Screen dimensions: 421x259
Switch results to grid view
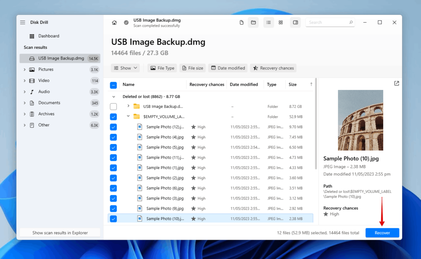tap(280, 23)
